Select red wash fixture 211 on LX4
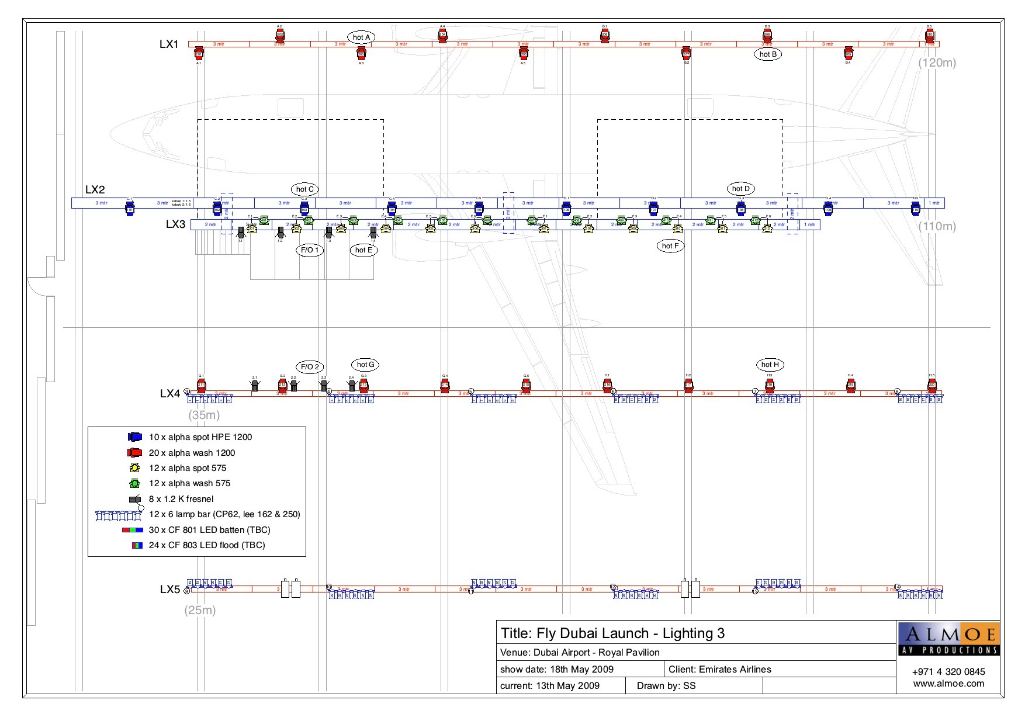Screen dimensions: 1025x724 click(201, 384)
